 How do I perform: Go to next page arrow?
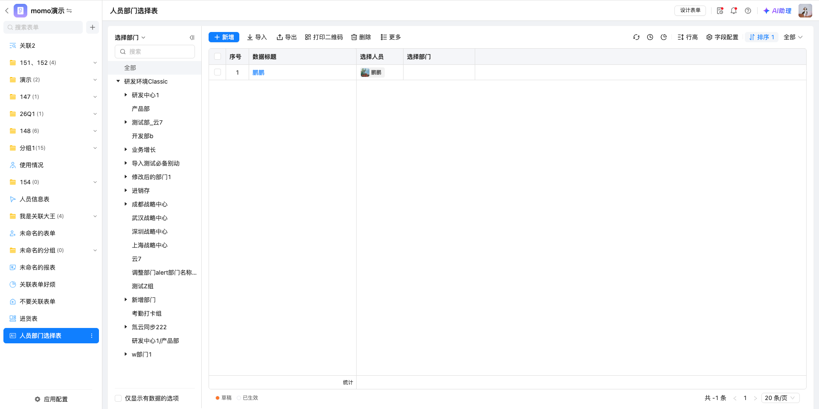tap(755, 398)
